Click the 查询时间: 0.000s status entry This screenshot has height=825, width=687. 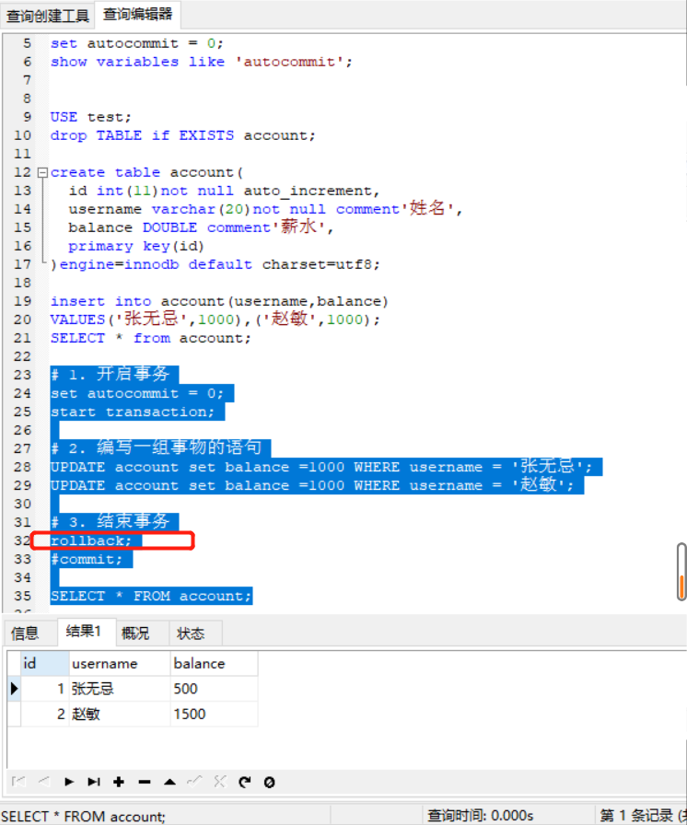pos(481,816)
